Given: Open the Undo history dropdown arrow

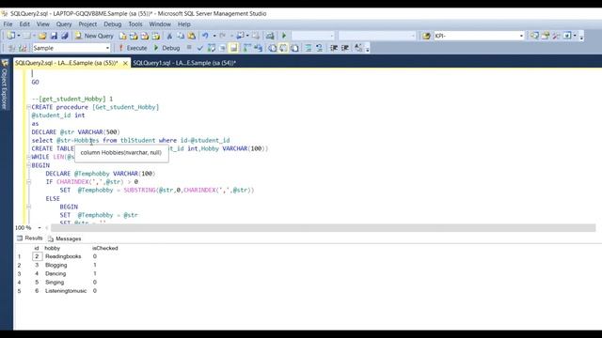Looking at the screenshot, I should pos(214,36).
